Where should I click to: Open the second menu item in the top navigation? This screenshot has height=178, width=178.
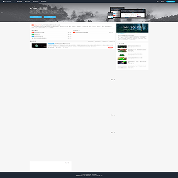(28, 1)
